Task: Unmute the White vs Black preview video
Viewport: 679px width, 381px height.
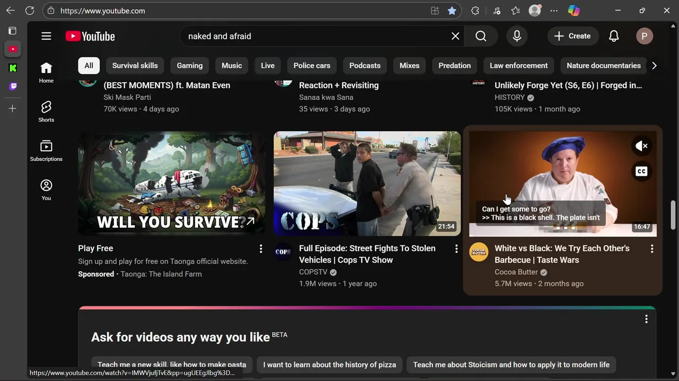Action: point(642,146)
